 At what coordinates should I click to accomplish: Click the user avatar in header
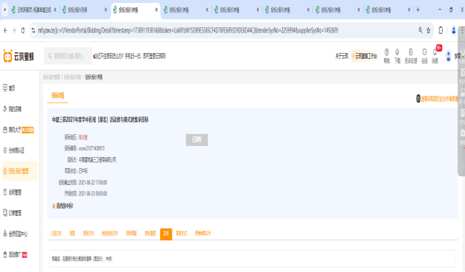[448, 56]
